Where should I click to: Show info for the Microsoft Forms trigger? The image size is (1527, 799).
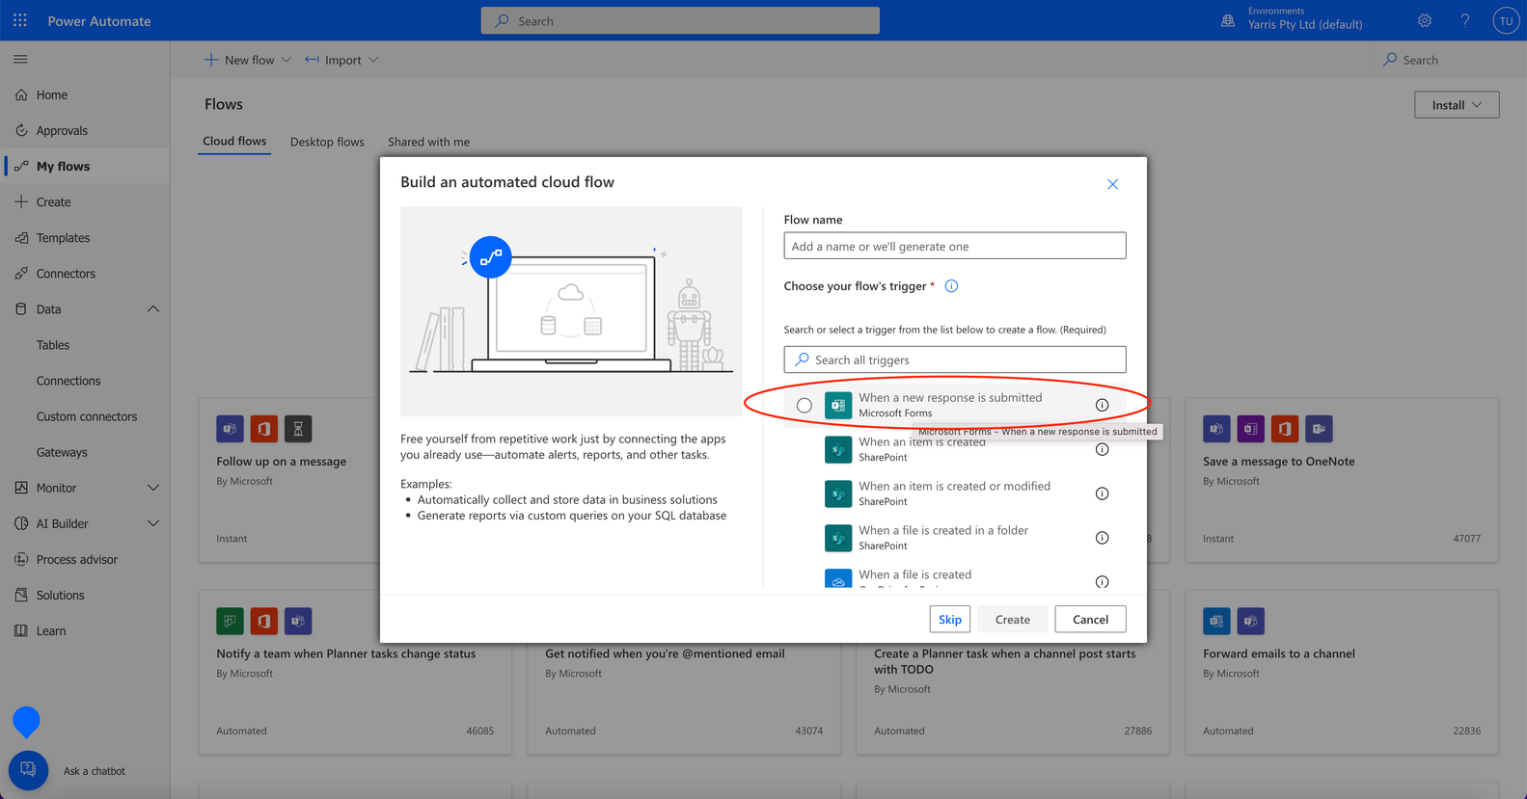click(1102, 405)
